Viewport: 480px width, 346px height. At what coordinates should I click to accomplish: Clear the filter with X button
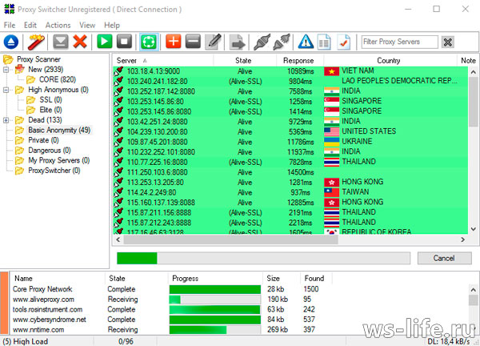[x=447, y=42]
